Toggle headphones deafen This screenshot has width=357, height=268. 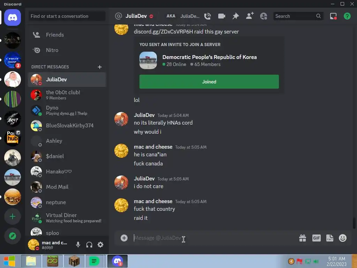(x=89, y=245)
